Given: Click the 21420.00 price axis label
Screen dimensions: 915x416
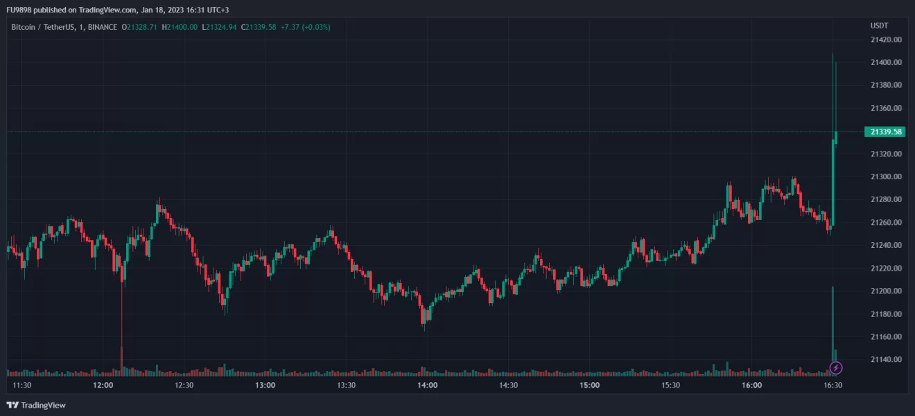Looking at the screenshot, I should (x=886, y=40).
